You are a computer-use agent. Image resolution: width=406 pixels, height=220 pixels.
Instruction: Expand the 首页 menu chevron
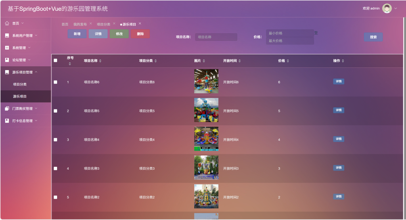[x=23, y=23]
